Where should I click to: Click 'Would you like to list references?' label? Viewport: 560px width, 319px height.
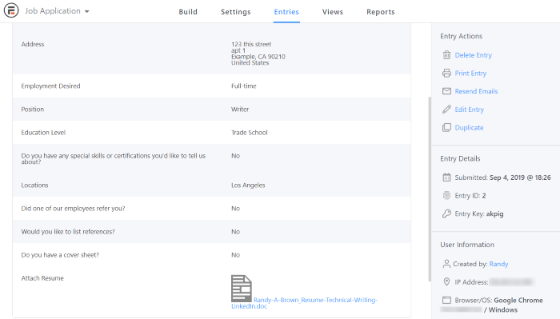click(x=68, y=232)
